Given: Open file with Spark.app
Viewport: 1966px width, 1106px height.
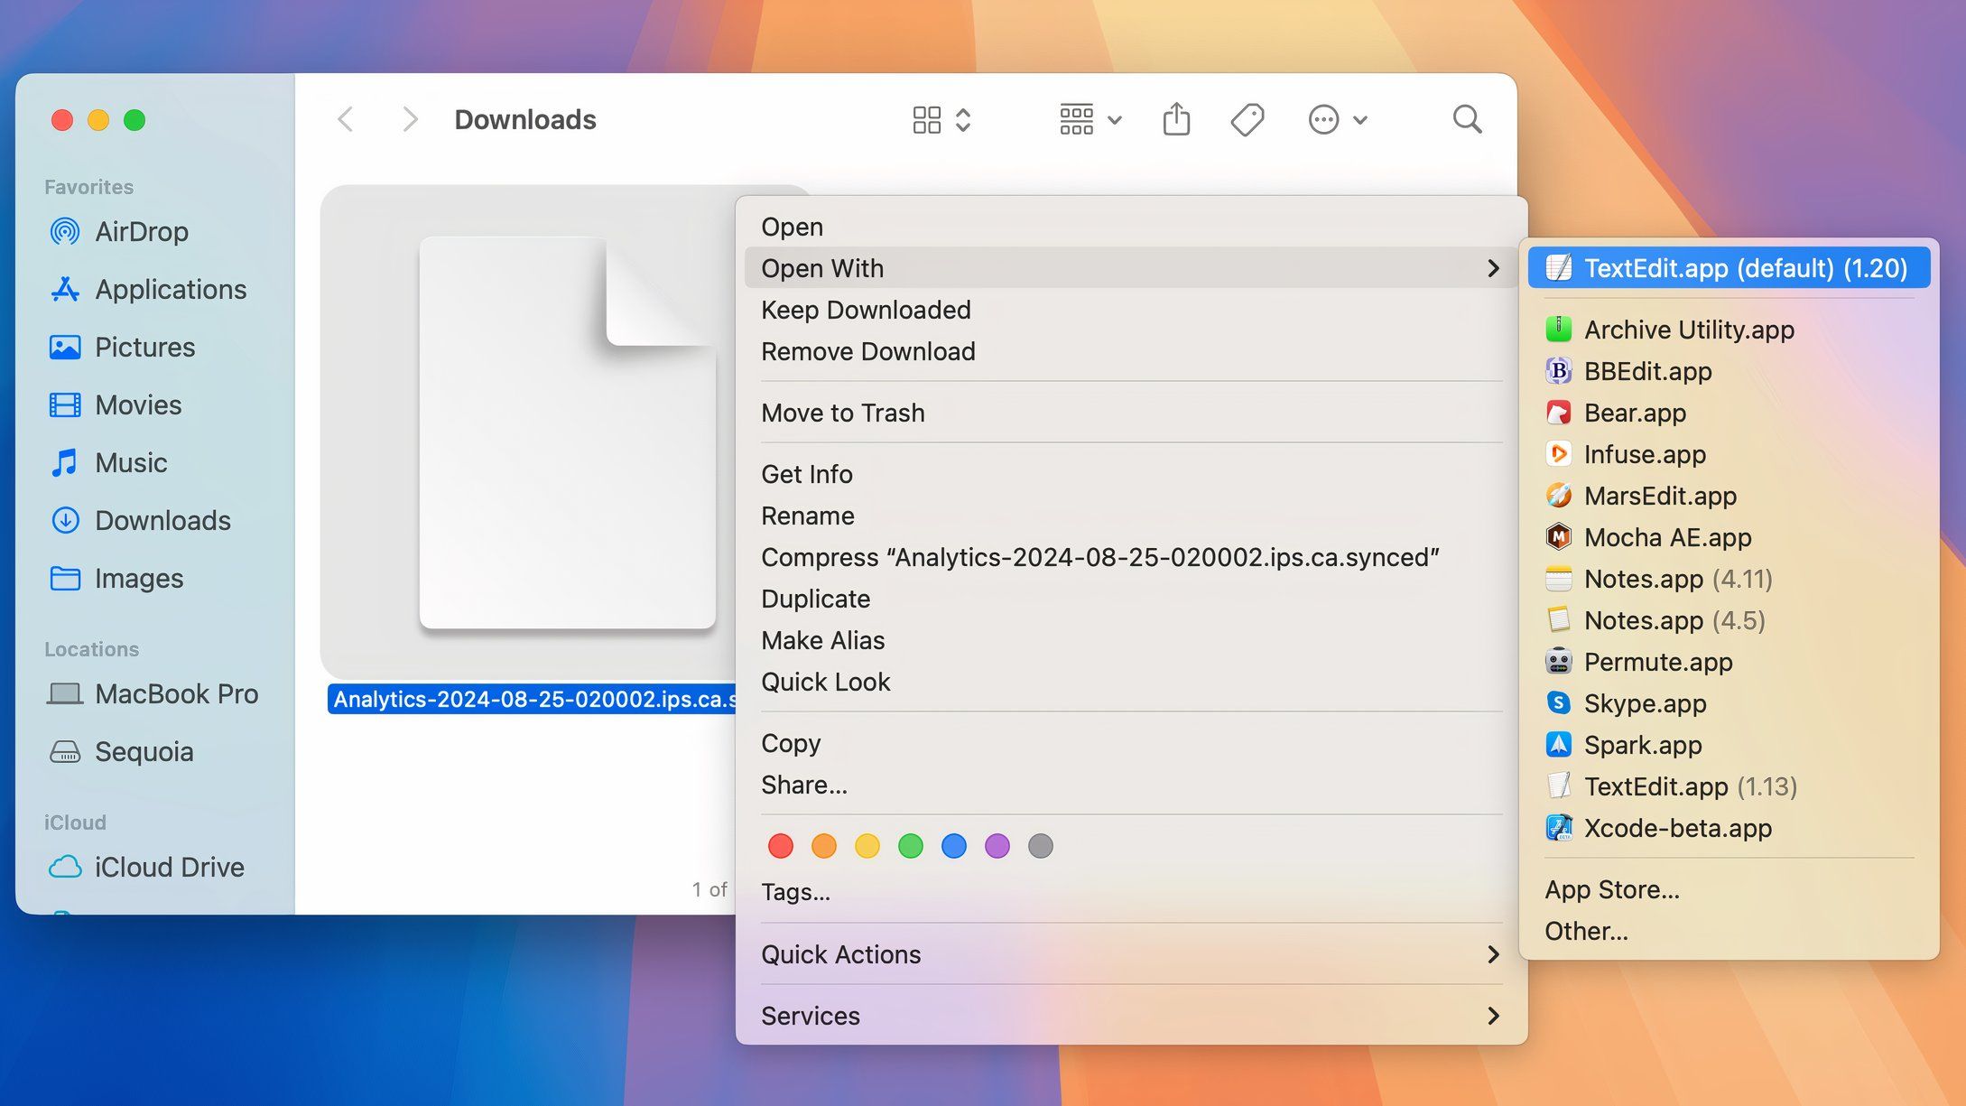Looking at the screenshot, I should pyautogui.click(x=1643, y=744).
